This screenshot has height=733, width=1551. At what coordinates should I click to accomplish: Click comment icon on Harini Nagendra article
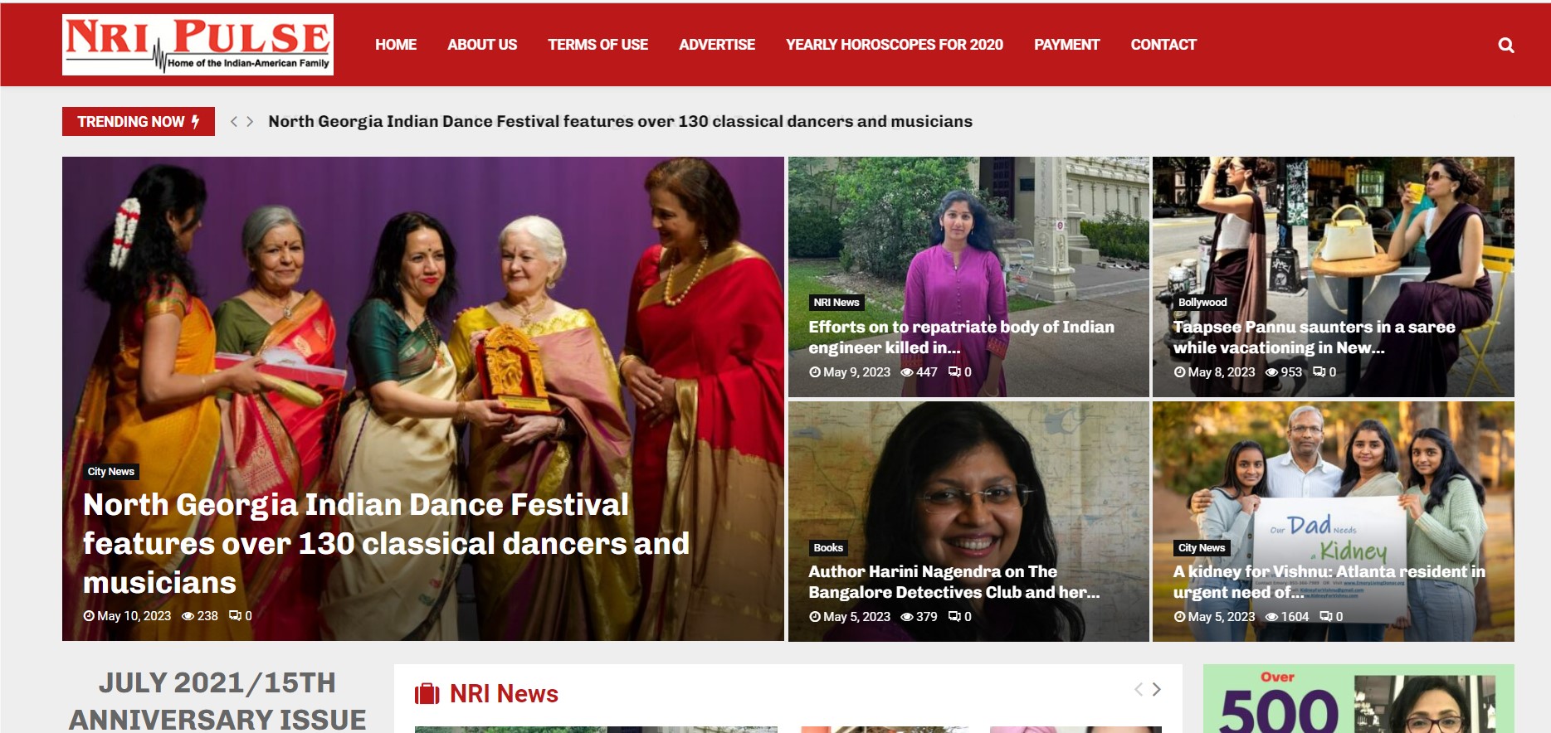click(954, 617)
